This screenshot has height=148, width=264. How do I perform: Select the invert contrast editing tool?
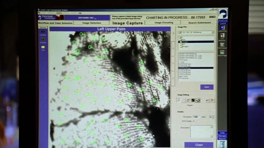click(x=193, y=100)
